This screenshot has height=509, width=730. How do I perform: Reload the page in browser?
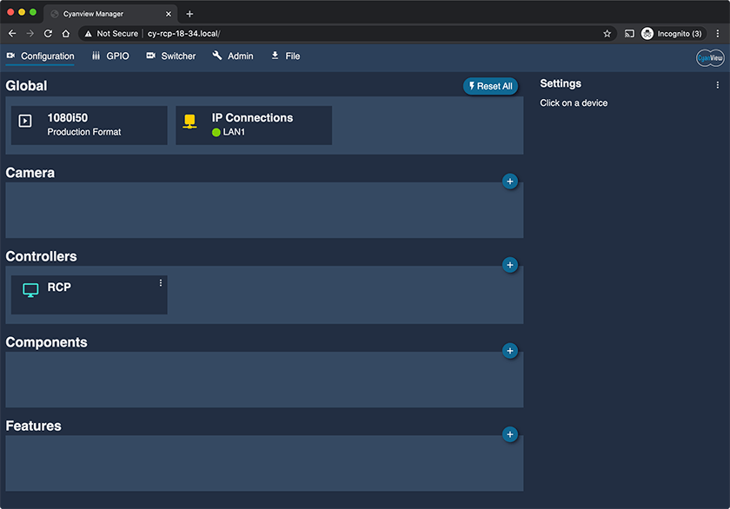coord(48,34)
